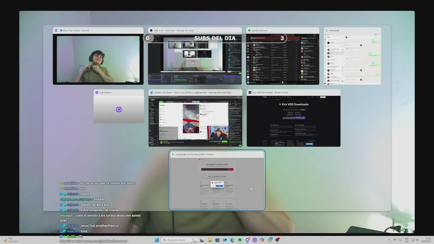
Task: Select the Discord window thumbnail in task switcher
Action: click(x=98, y=56)
